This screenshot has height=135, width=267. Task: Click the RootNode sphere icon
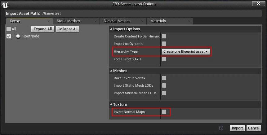tap(18, 36)
